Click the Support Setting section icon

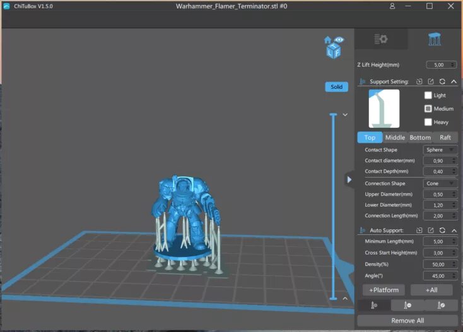[363, 82]
